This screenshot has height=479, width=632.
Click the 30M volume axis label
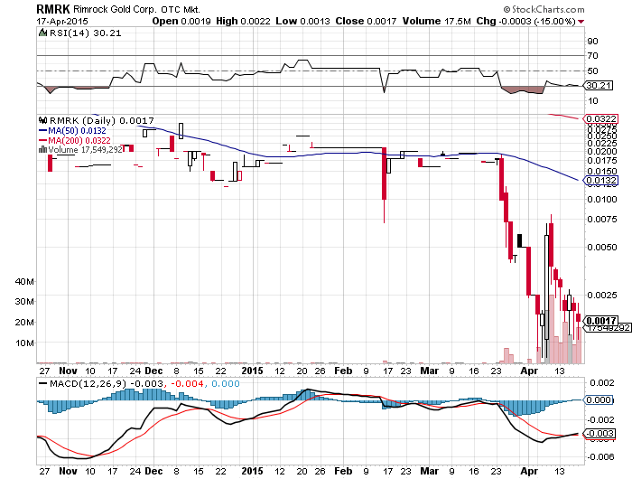point(24,302)
